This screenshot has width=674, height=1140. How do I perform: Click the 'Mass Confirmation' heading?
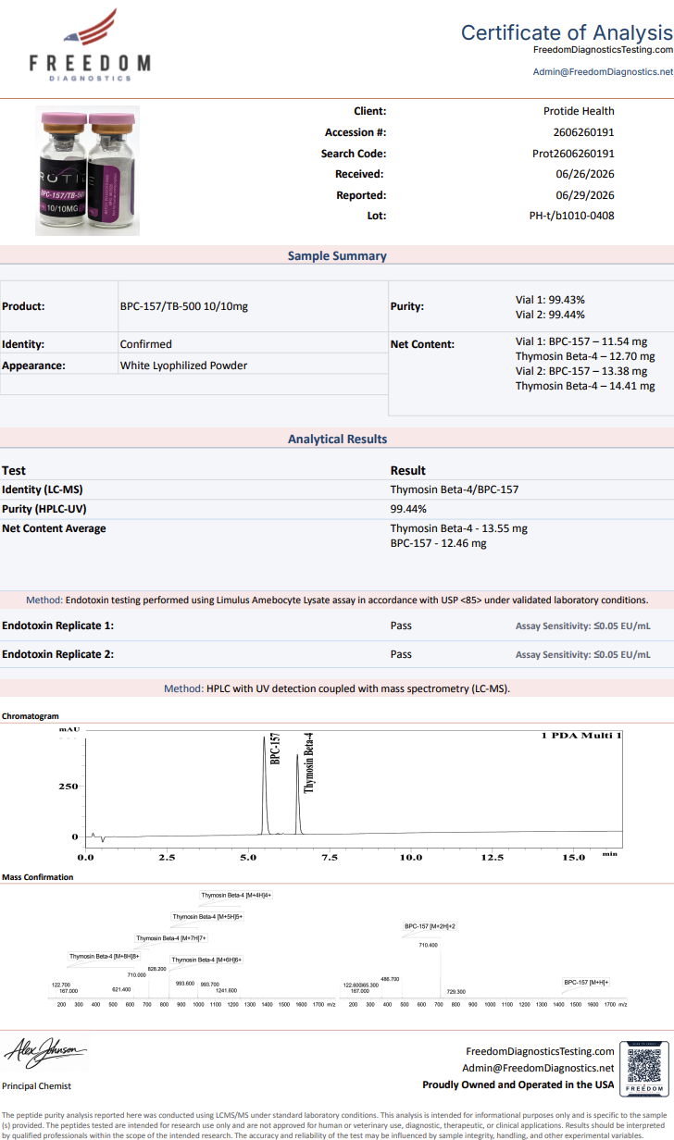37,877
